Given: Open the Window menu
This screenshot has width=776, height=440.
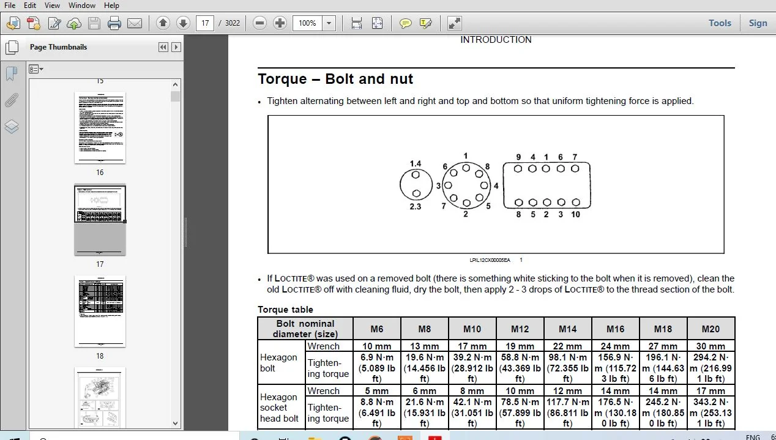Looking at the screenshot, I should pos(81,6).
